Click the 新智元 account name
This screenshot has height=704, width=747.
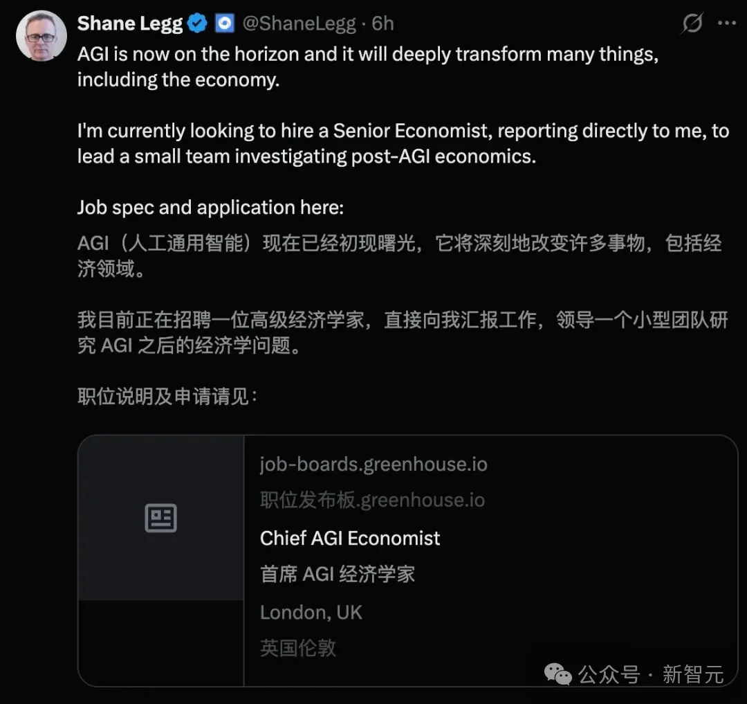pos(692,674)
